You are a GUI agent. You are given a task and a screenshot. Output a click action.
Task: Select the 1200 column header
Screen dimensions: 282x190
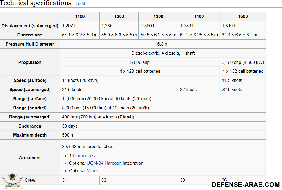coord(119,17)
